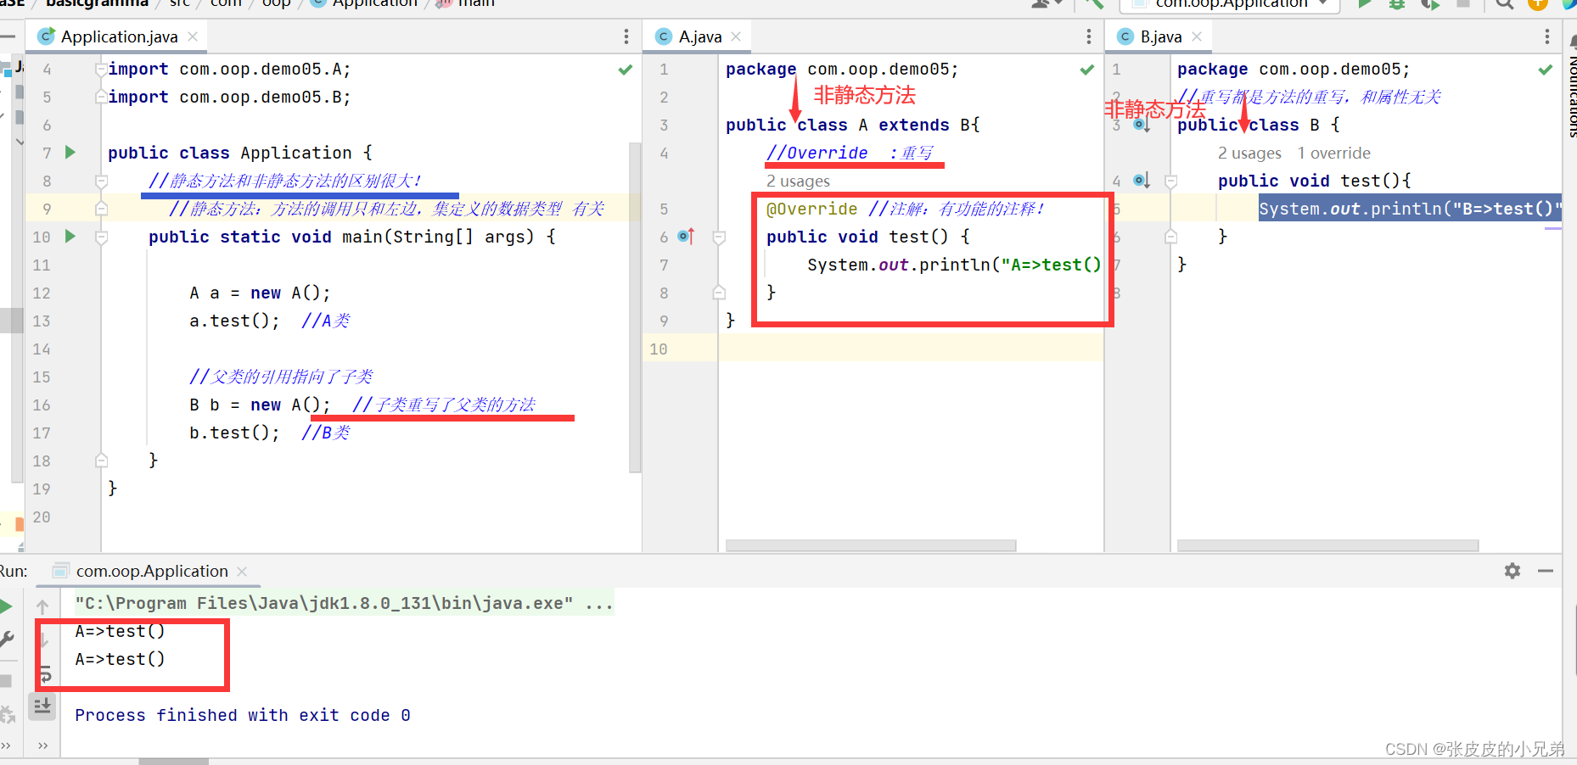Click java.exe command line in console

pyautogui.click(x=323, y=603)
